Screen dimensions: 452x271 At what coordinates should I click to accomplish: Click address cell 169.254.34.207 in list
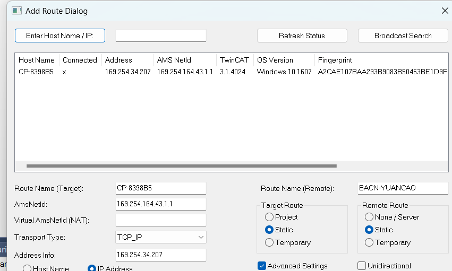click(127, 72)
